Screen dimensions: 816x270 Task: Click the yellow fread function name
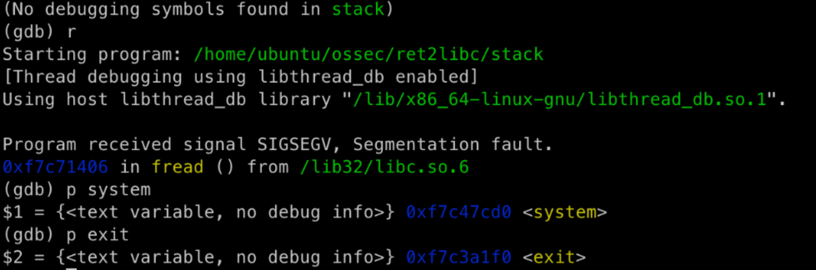pos(178,167)
